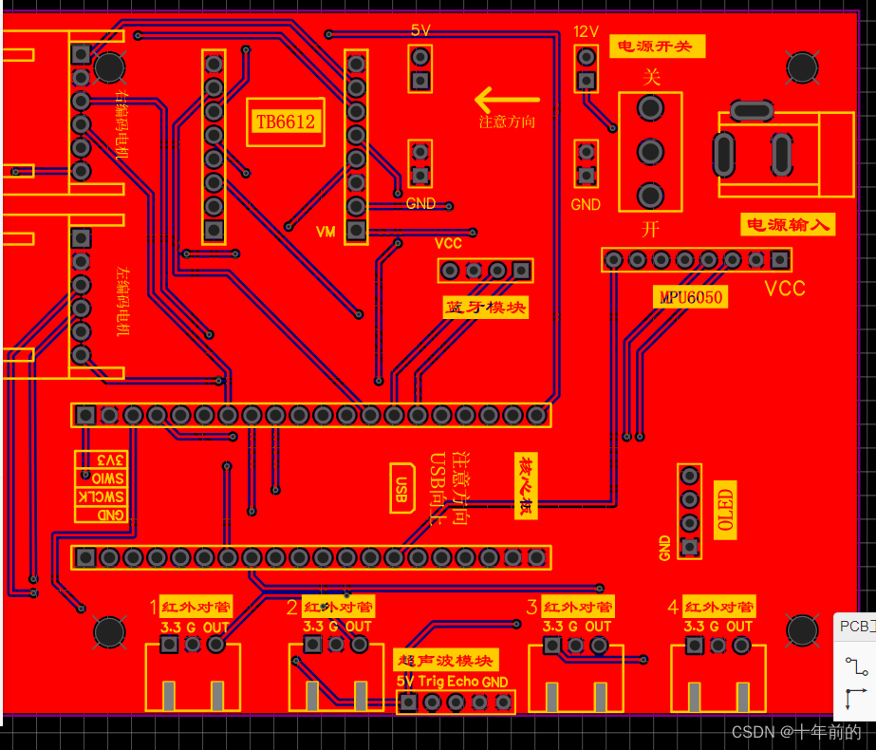
Task: Select the 红外对管 label numbered 4
Action: coord(719,607)
